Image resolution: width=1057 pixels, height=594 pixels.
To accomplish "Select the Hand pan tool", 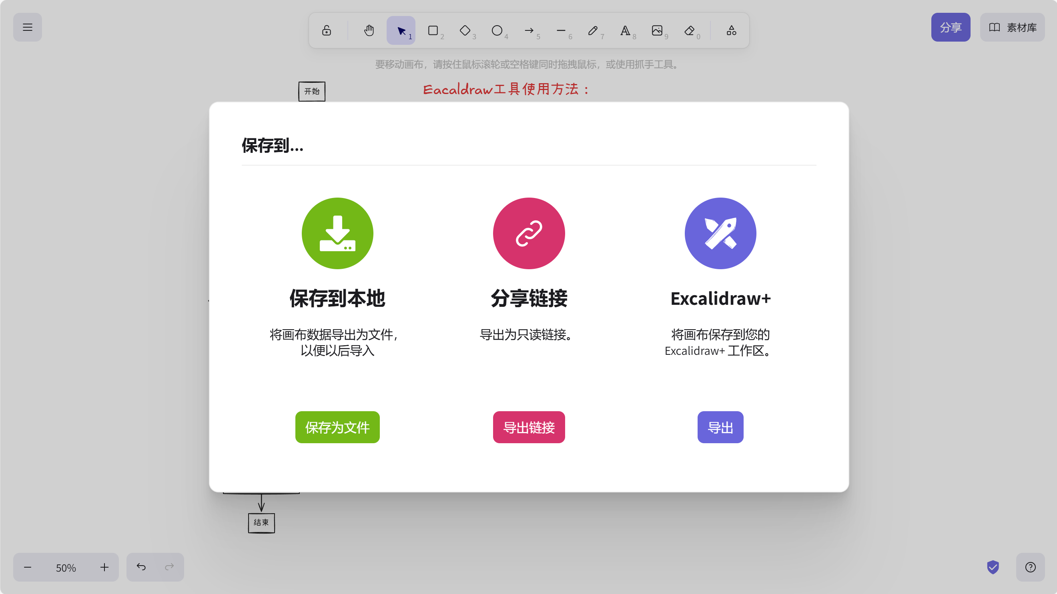I will tap(369, 30).
